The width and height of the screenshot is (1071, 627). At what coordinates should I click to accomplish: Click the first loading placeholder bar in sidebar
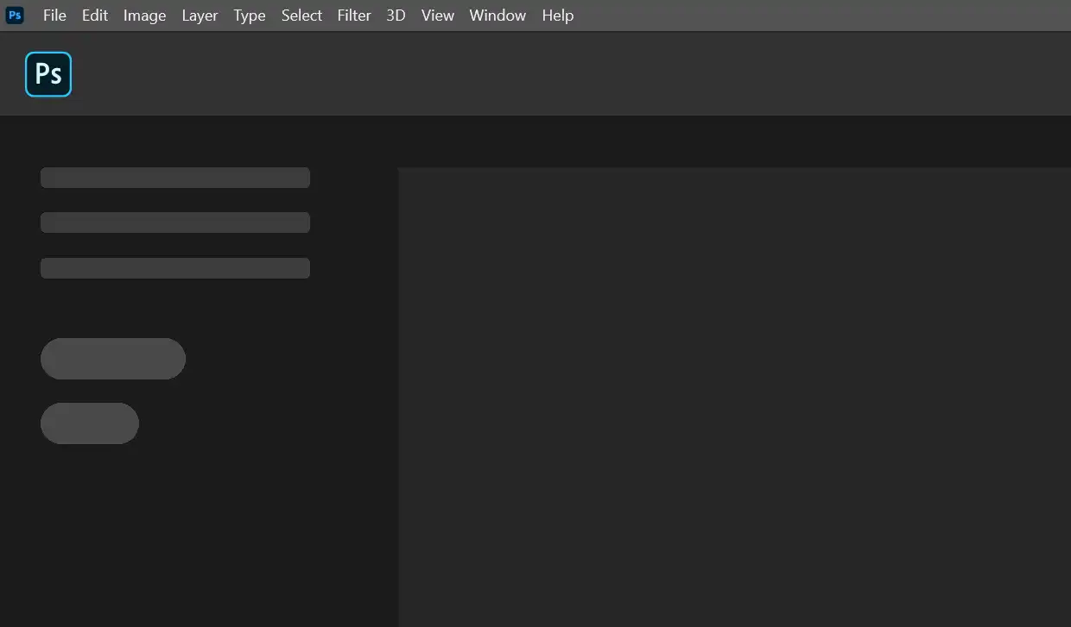[175, 178]
